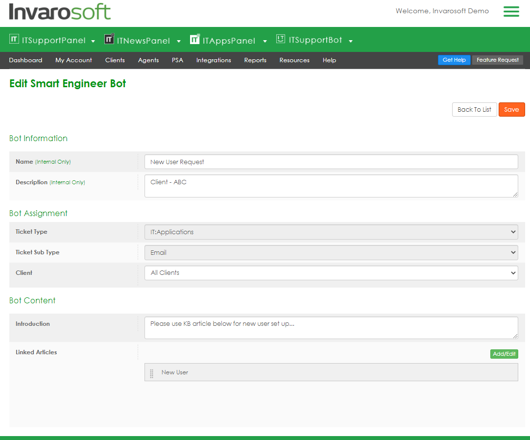Viewport: 530px width, 440px height.
Task: Expand the ITNewsPanel dropdown arrow
Action: pyautogui.click(x=179, y=41)
